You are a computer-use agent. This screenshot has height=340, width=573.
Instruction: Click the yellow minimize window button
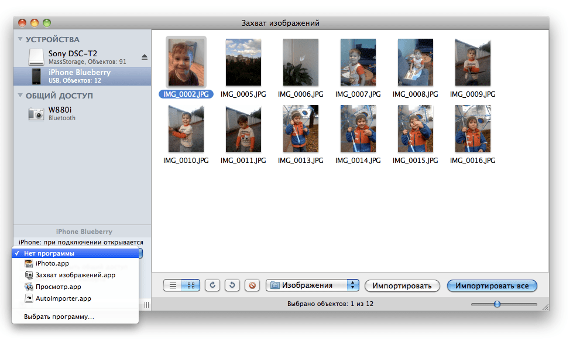pos(35,23)
